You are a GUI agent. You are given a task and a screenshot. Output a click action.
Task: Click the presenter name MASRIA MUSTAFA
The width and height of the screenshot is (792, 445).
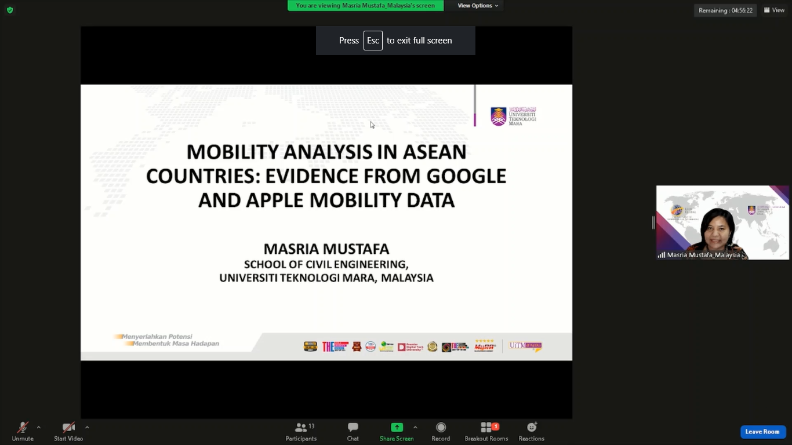[x=326, y=249]
